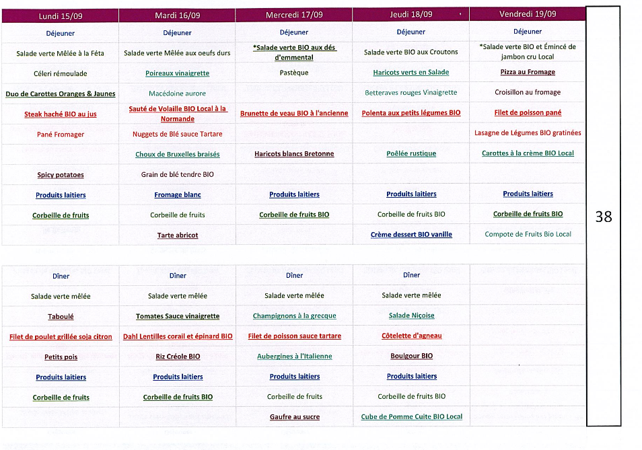Screen dimensions: 642x450
Task: Click 'Aubergines à l'Italienne'
Action: coord(294,356)
